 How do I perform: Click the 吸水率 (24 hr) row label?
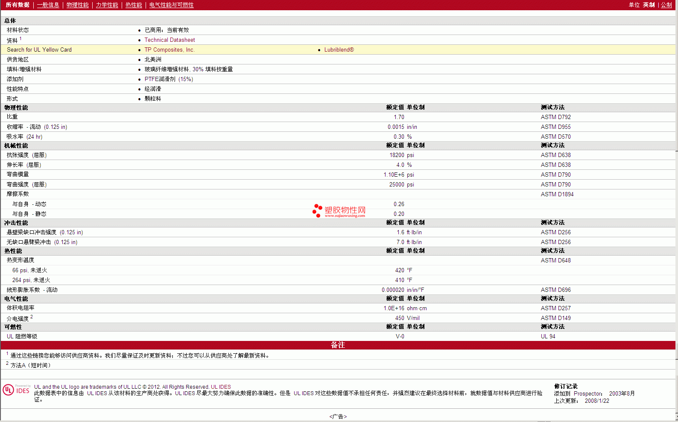tap(24, 137)
